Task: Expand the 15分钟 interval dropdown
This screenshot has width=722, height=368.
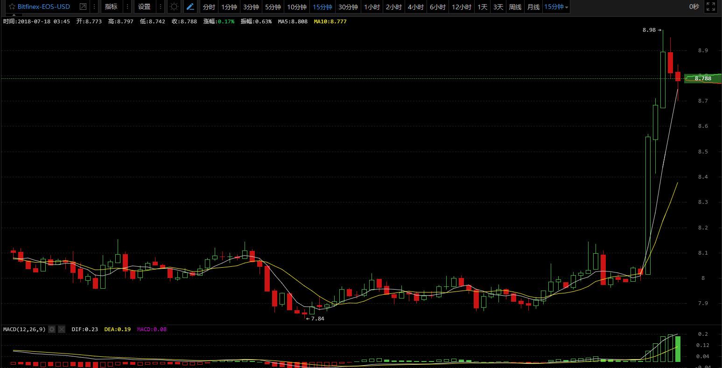Action: [x=556, y=7]
